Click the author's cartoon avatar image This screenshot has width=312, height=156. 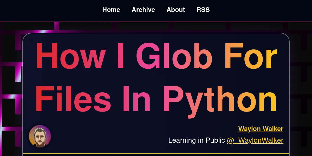click(x=40, y=136)
